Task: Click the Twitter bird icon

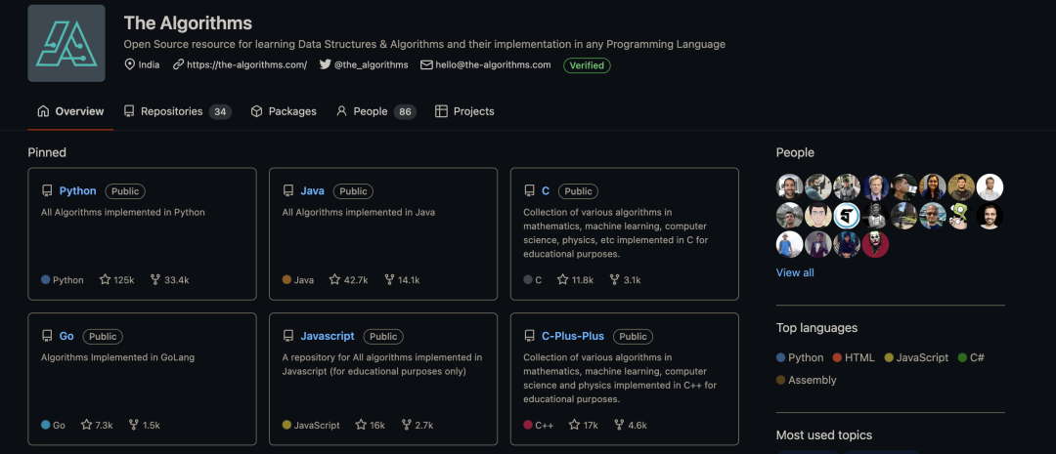Action: [326, 64]
